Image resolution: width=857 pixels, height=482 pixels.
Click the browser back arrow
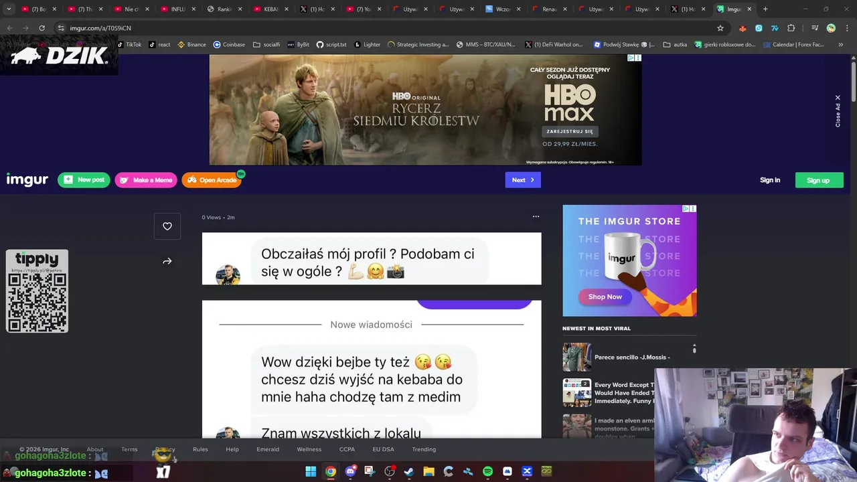pos(9,28)
